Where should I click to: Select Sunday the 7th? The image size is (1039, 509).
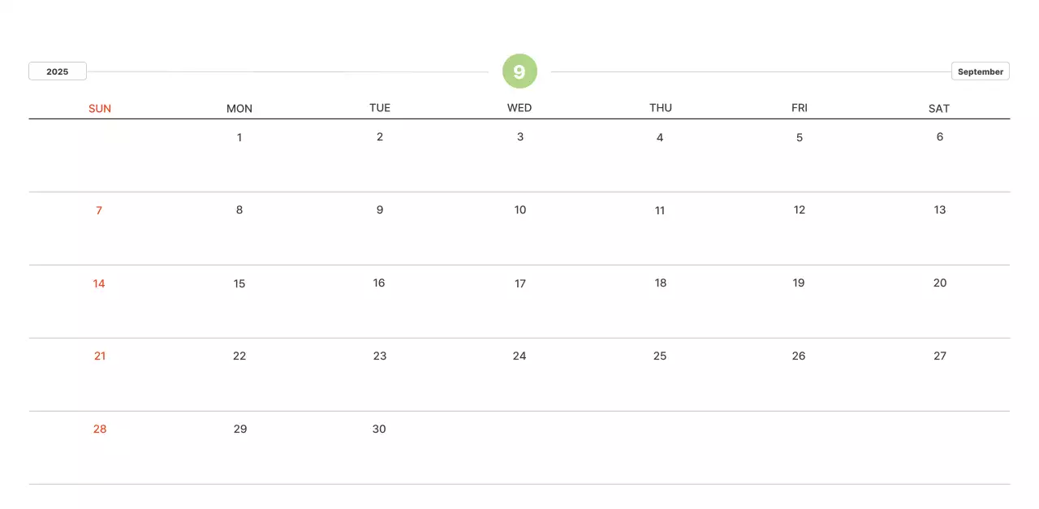click(x=99, y=210)
